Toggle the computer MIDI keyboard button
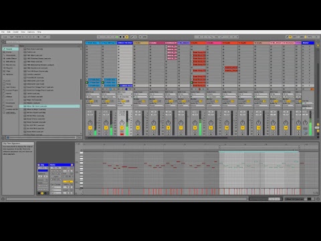Screen dimensions: 321x241 coord(290,37)
